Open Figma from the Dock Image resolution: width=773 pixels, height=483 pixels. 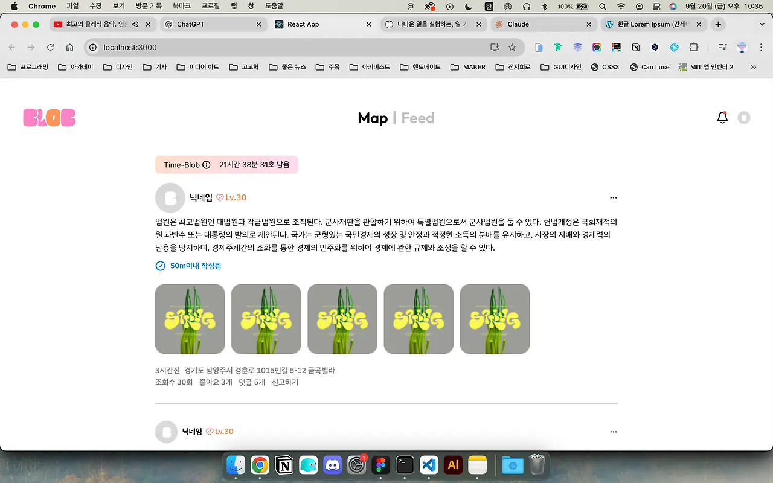380,464
